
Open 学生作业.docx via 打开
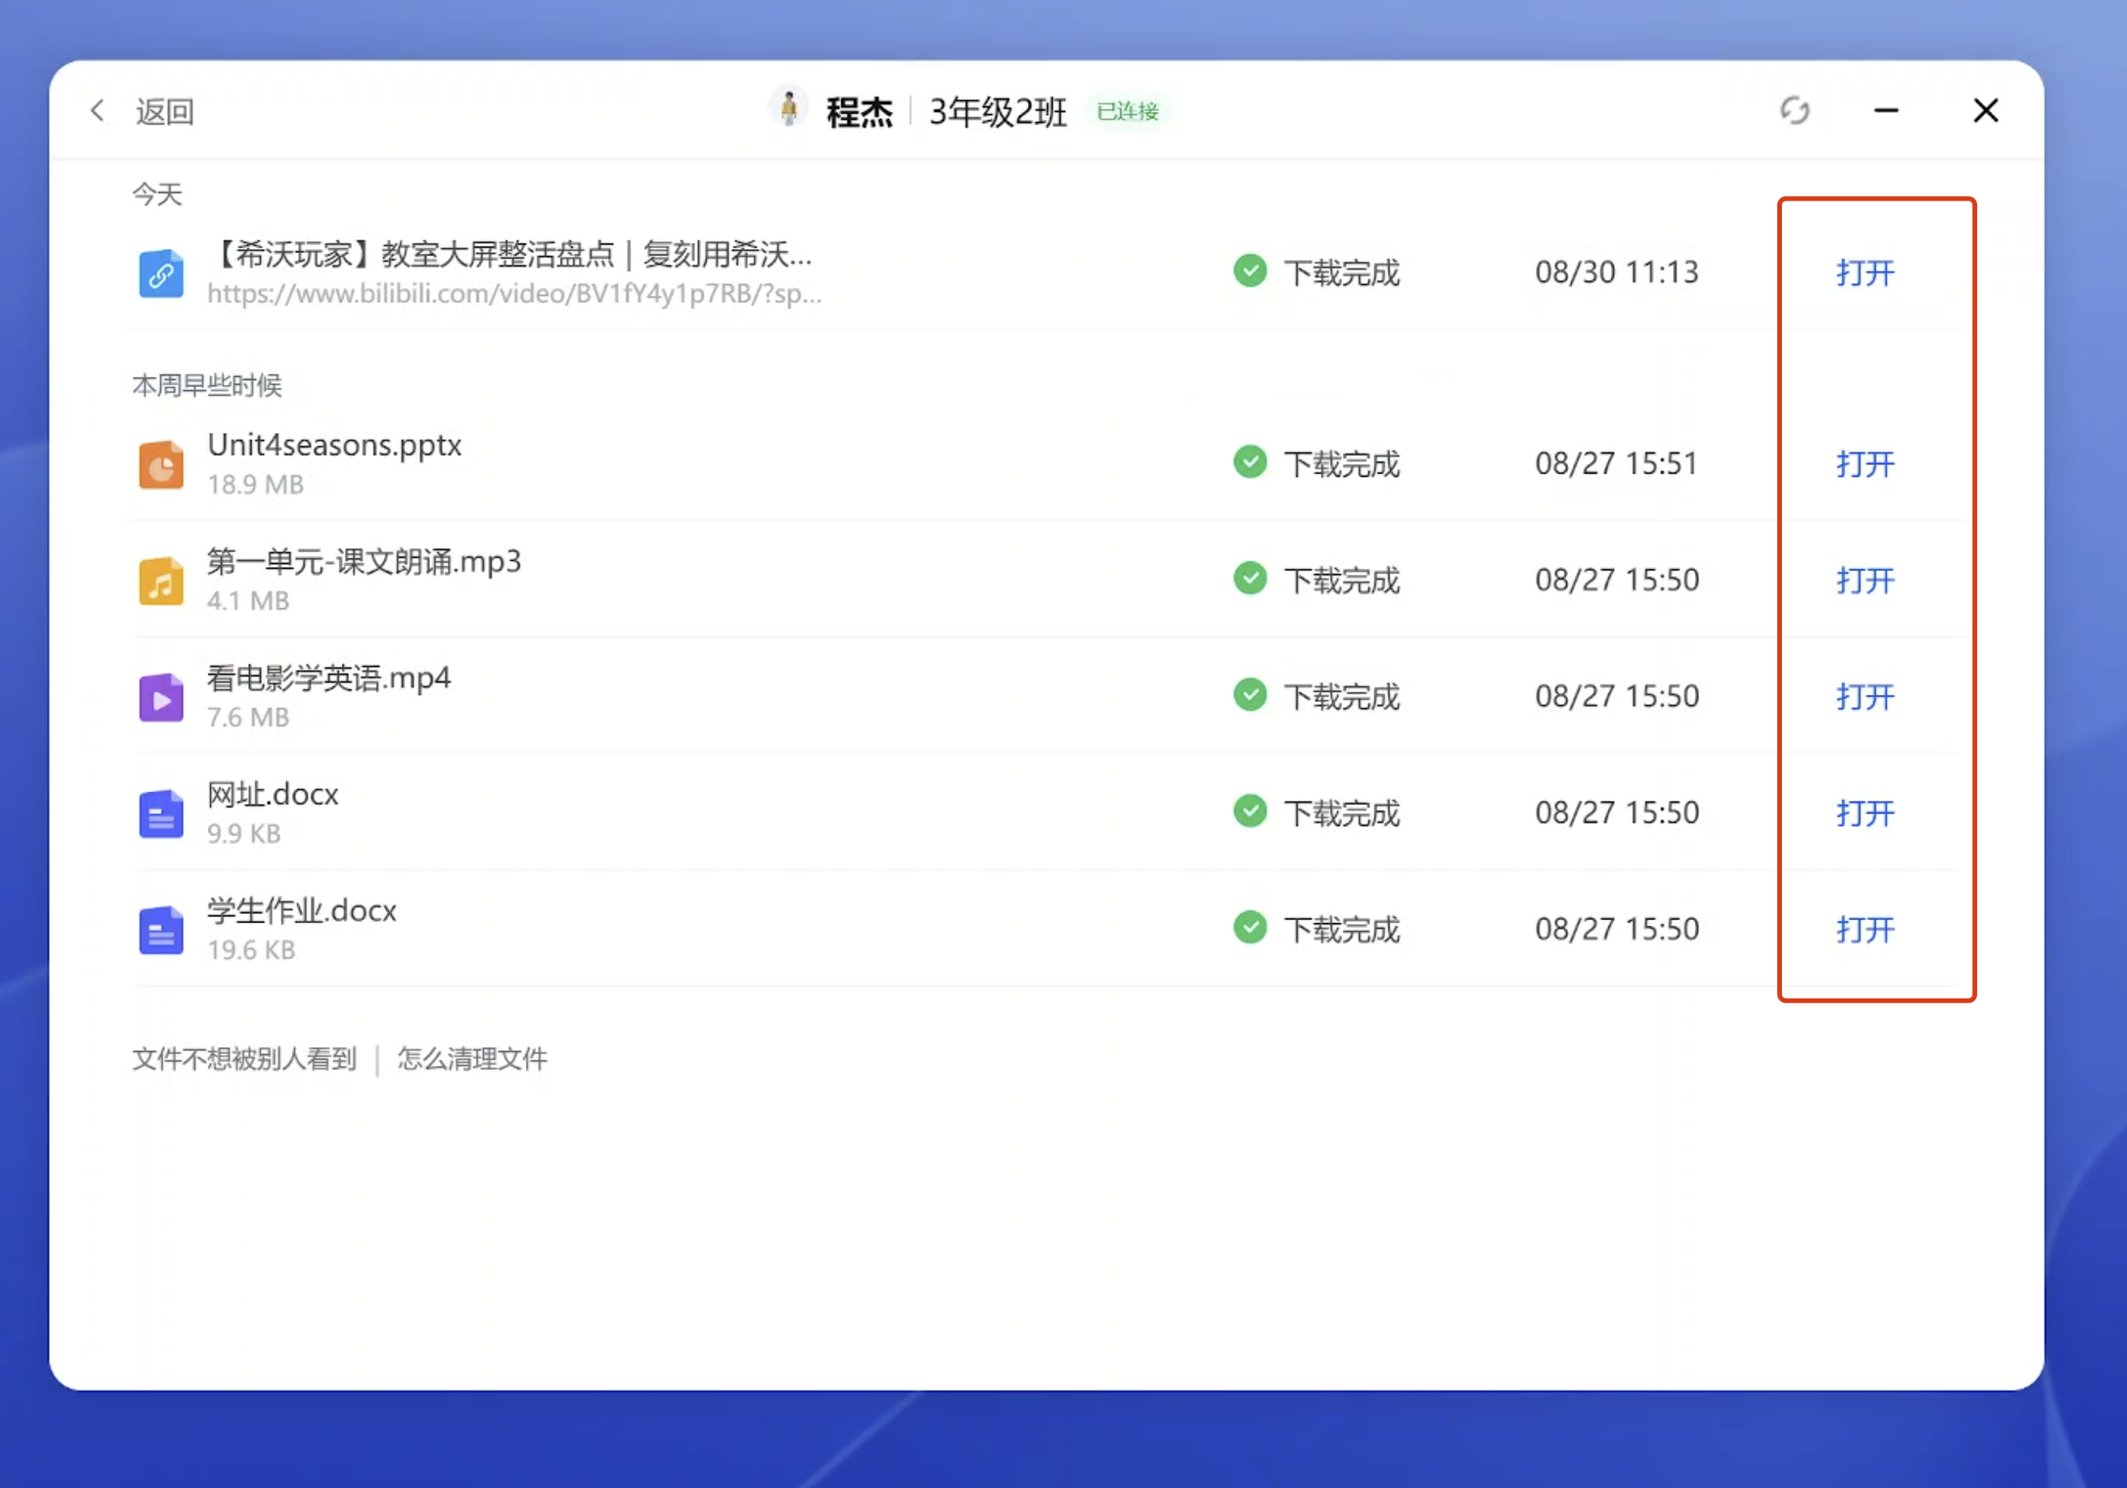(x=1864, y=930)
